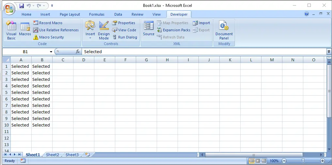332x165 pixels.
Task: Click the Zoom Out minus button
Action: (x=284, y=161)
